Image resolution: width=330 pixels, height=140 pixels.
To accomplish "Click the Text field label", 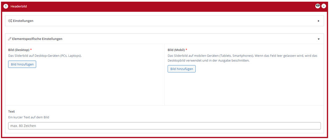I will pos(12,112).
